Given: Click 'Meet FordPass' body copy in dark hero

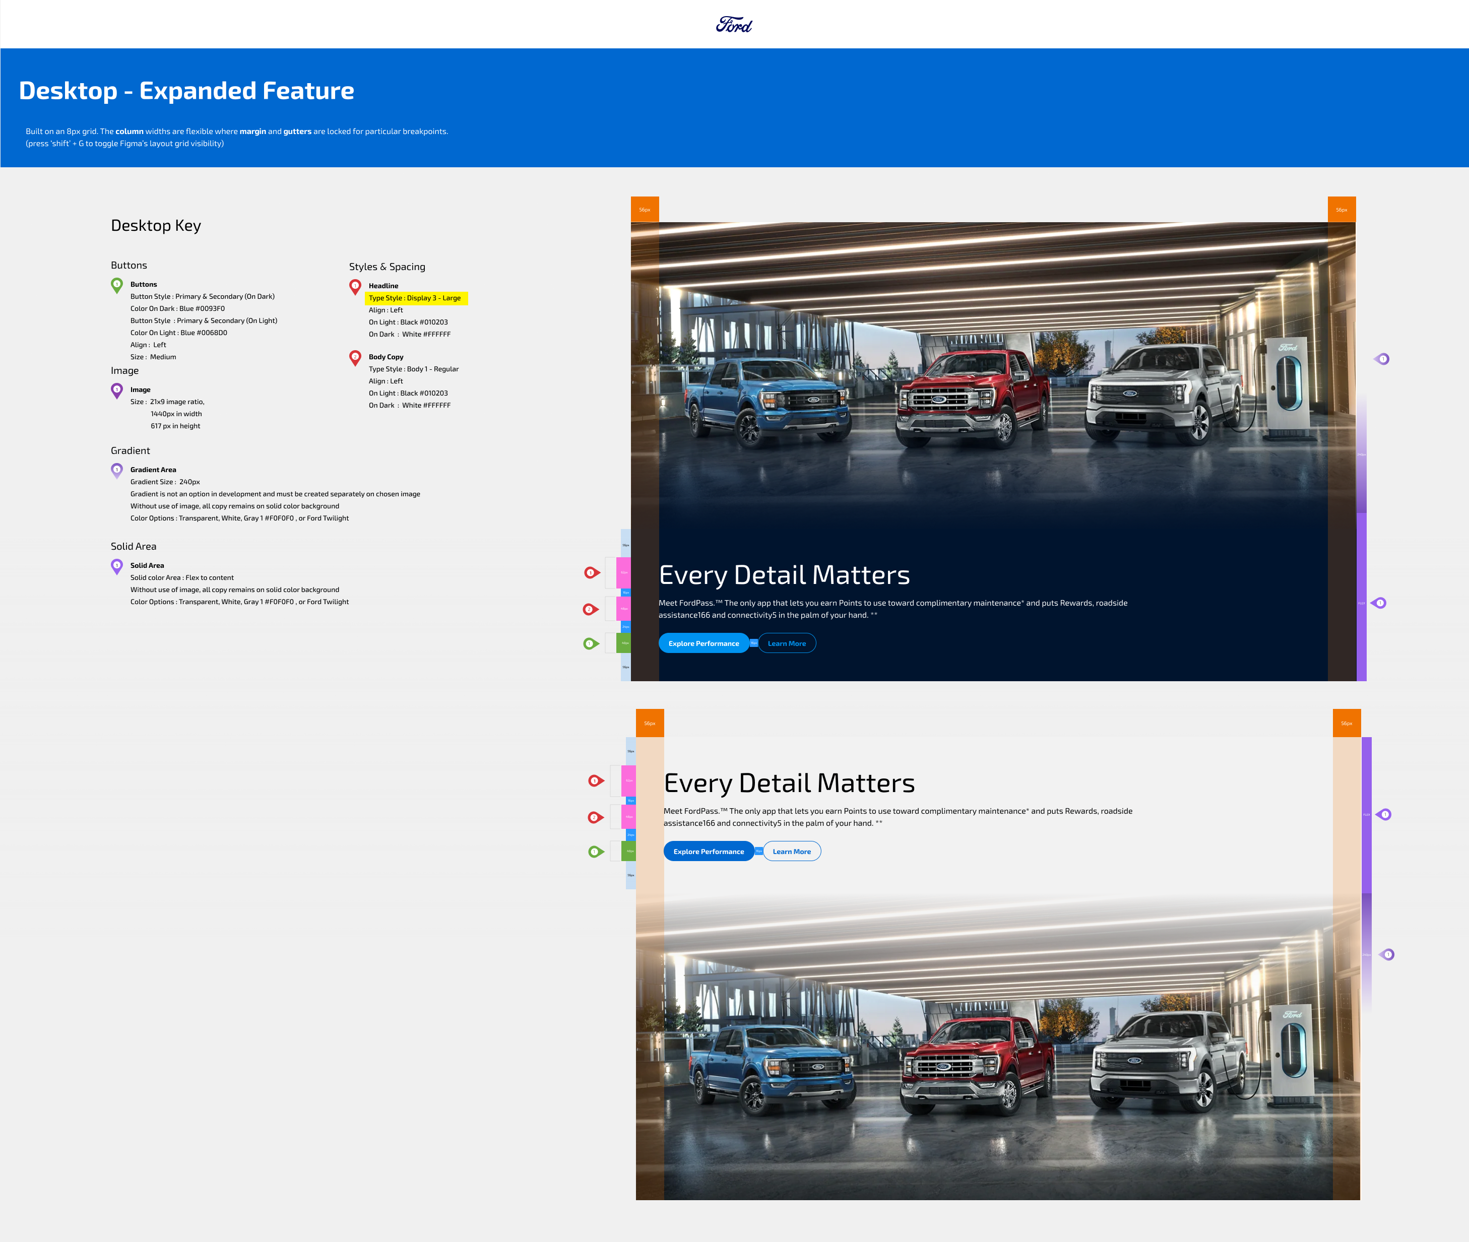Looking at the screenshot, I should click(893, 609).
